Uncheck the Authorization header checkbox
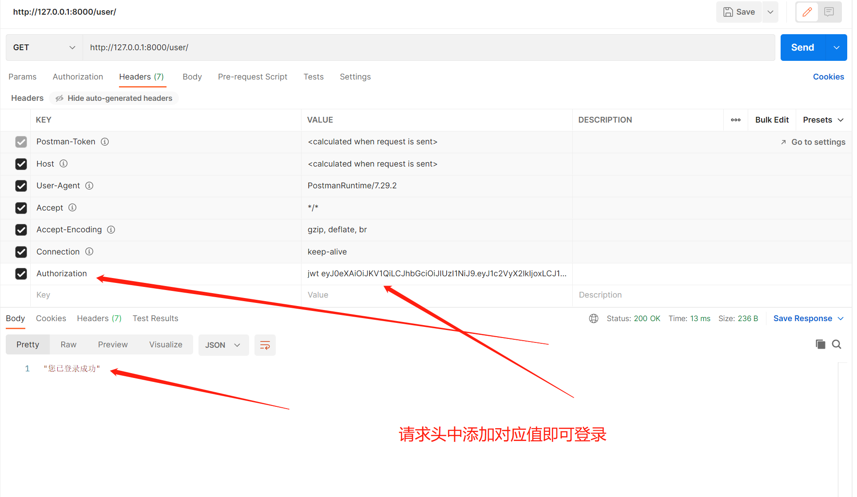 click(x=21, y=274)
